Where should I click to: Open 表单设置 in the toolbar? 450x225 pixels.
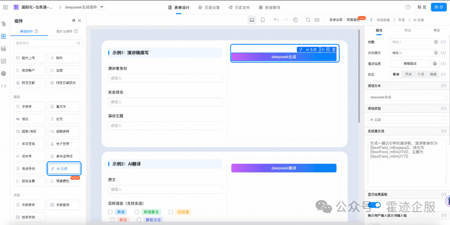[335, 20]
